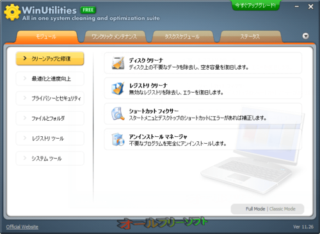
Task: Open the round dropdown arrow beside the tabs
Action: [305, 36]
